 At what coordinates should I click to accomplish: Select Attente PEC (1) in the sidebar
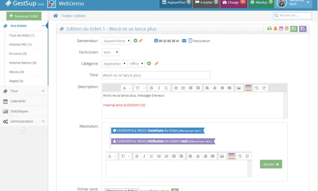(20, 44)
